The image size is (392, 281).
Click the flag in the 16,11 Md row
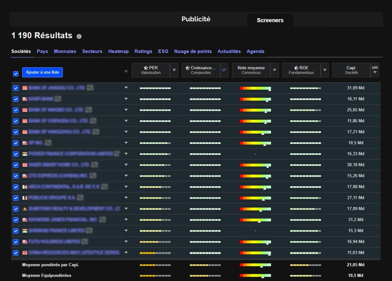[25, 99]
